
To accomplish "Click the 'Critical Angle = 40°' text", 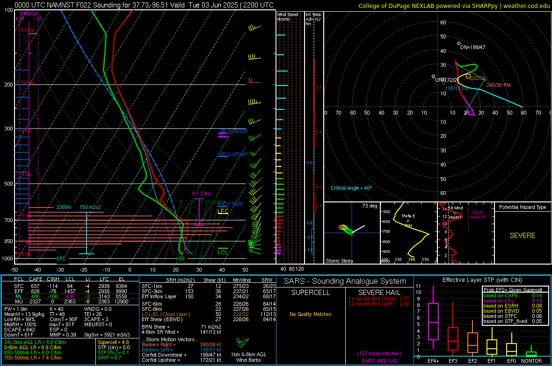I will 351,188.
